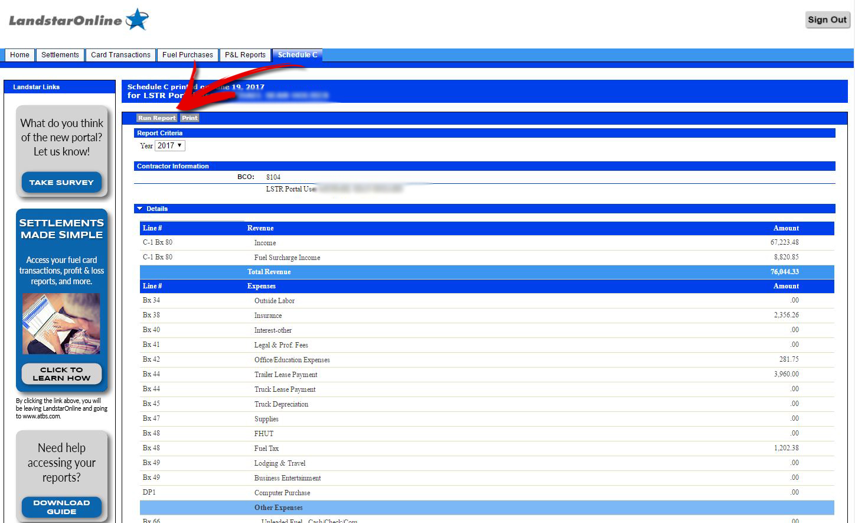Image resolution: width=855 pixels, height=523 pixels.
Task: Collapse the Details section triangle
Action: pyautogui.click(x=140, y=209)
